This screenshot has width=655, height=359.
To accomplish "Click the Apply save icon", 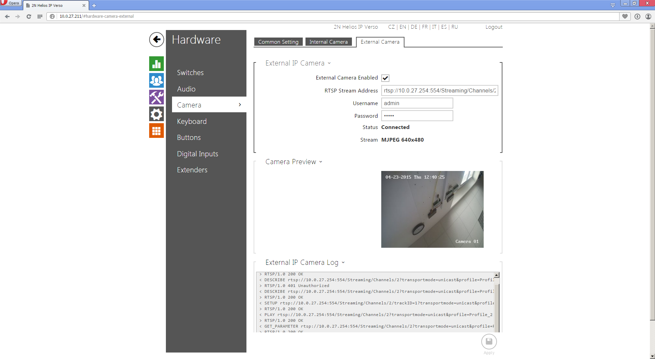I will point(489,342).
